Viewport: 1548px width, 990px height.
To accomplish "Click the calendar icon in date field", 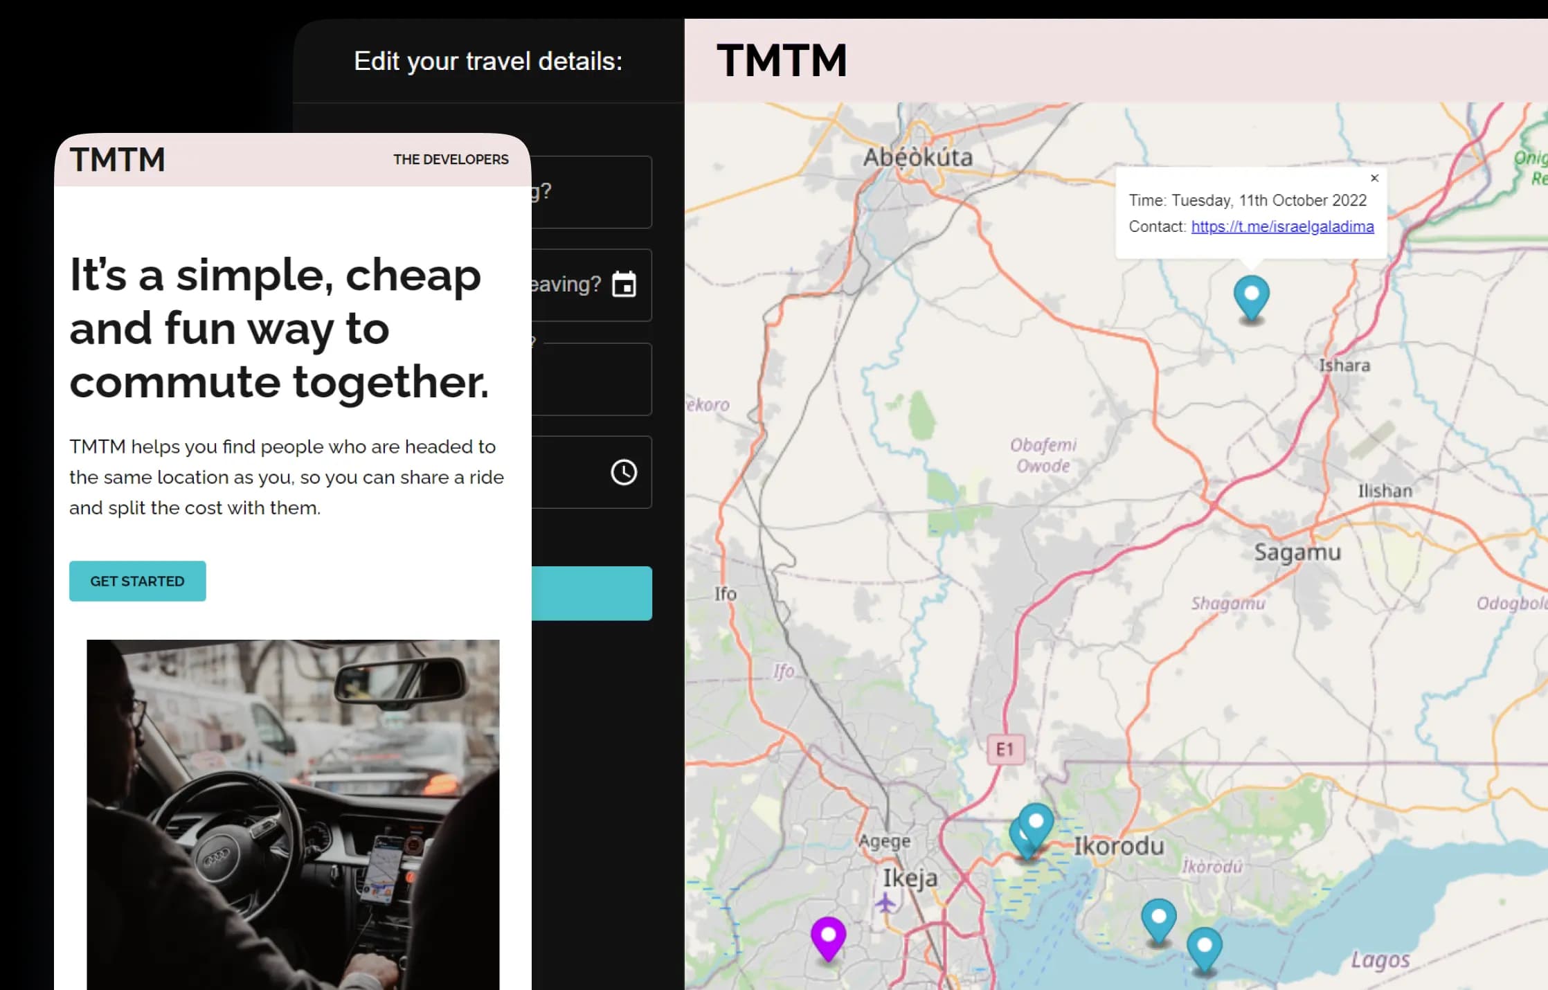I will tap(624, 285).
